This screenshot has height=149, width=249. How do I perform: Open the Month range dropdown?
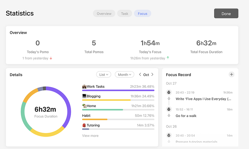(x=125, y=75)
